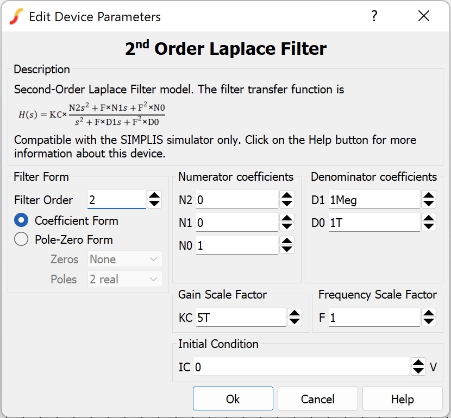The width and height of the screenshot is (451, 418).
Task: Select Pole-Zero Form radio button
Action: click(x=21, y=239)
